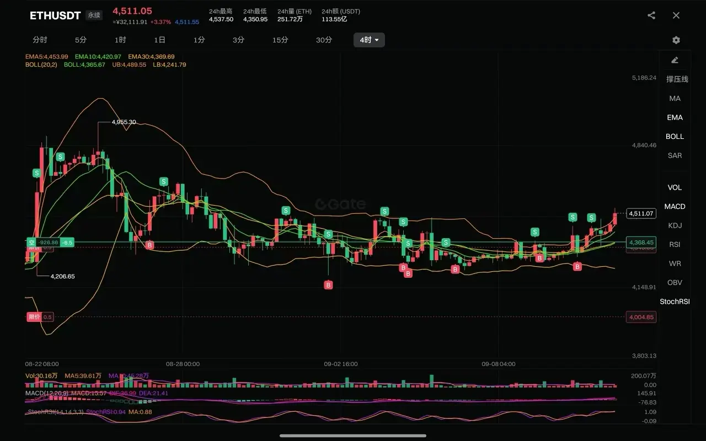
Task: Click the +3.37% change value
Action: tap(161, 22)
